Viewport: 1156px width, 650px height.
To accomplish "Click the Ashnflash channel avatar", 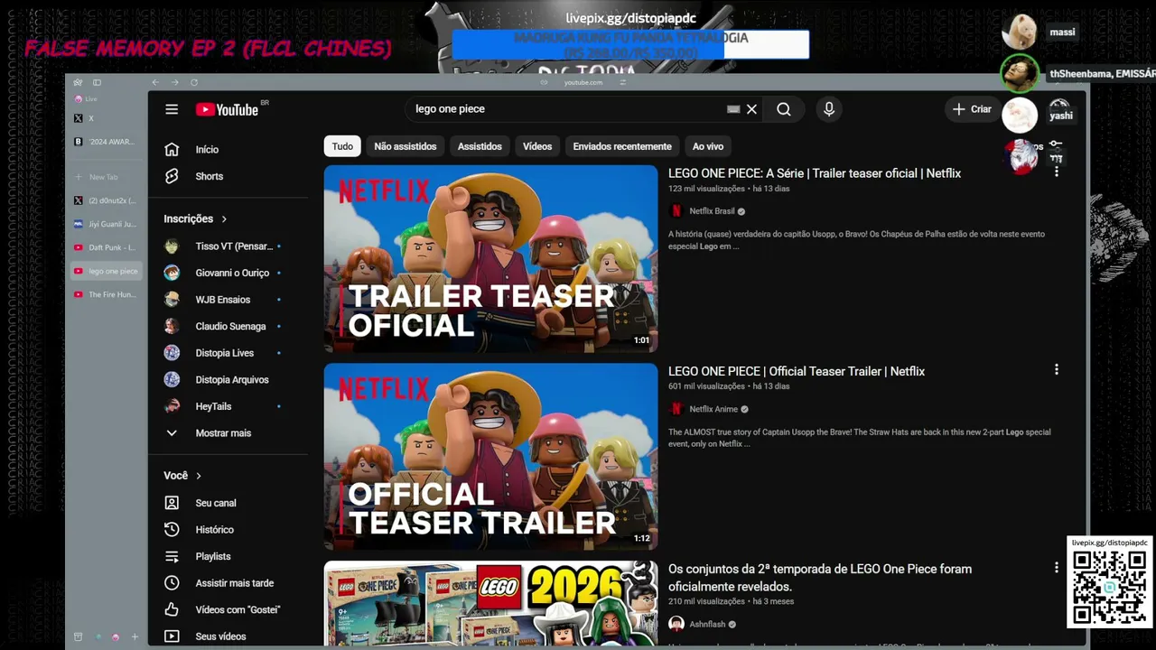I will 676,624.
